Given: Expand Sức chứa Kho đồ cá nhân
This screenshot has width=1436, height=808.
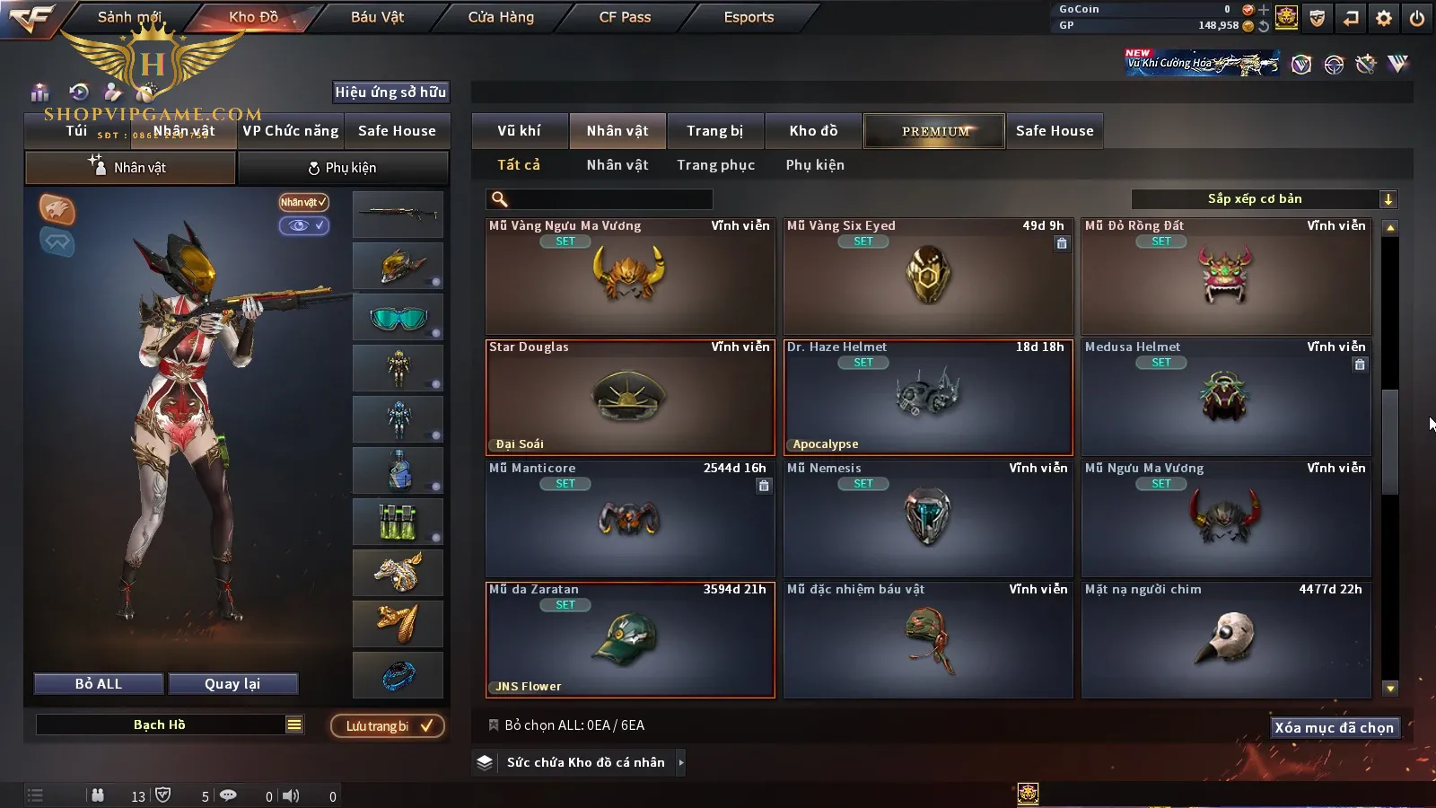Looking at the screenshot, I should (x=681, y=762).
